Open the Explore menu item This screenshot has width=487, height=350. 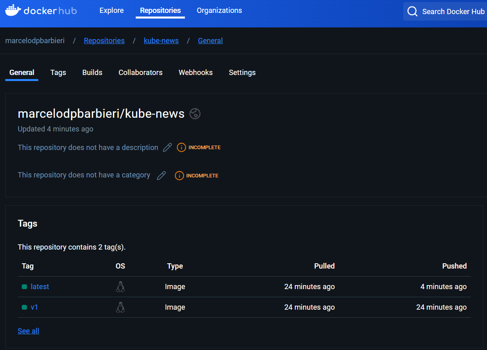pyautogui.click(x=112, y=10)
